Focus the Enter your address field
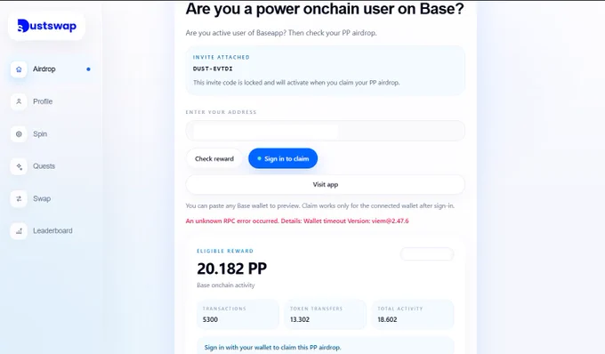The width and height of the screenshot is (605, 354). (326, 131)
